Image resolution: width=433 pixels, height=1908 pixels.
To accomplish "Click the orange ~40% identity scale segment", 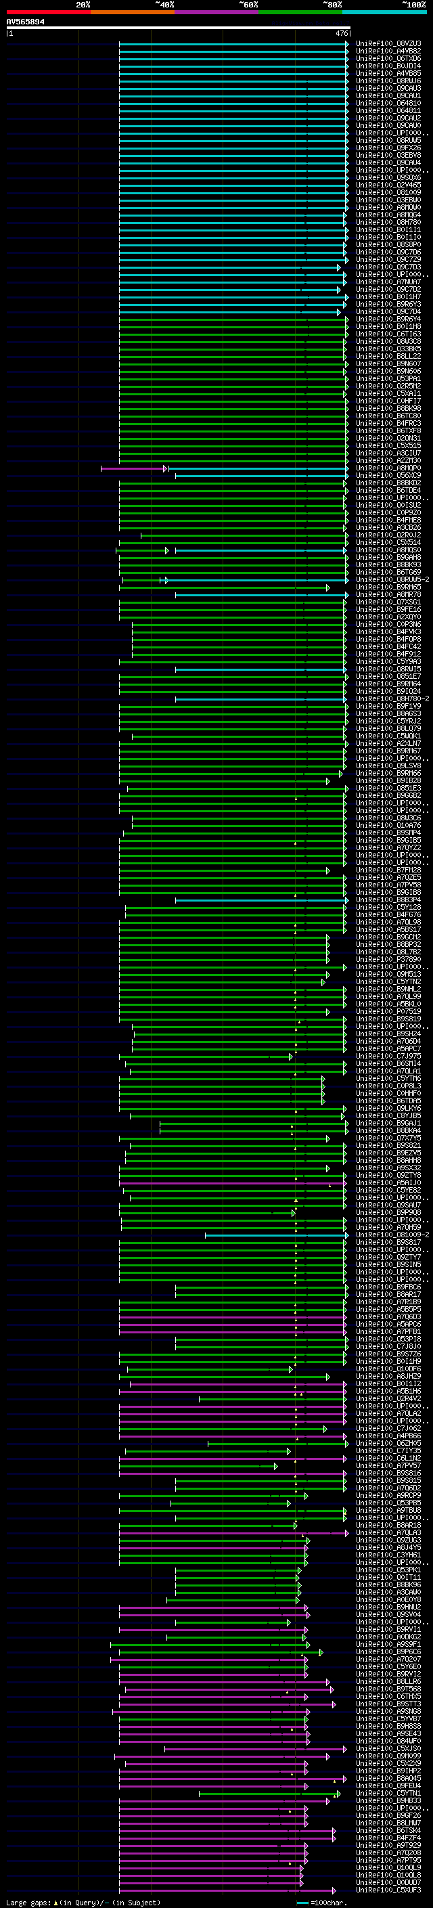I will point(133,12).
